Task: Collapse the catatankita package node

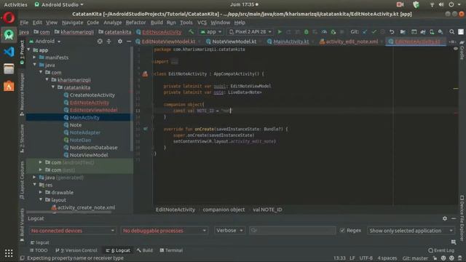Action: [x=53, y=87]
